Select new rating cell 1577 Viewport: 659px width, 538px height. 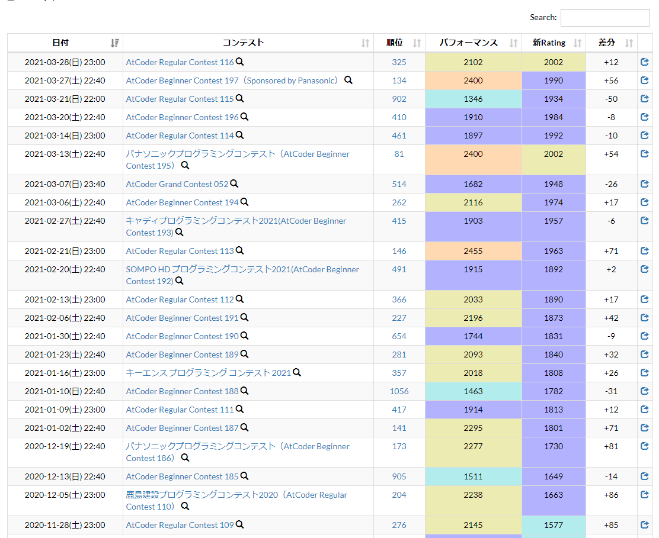coord(554,525)
